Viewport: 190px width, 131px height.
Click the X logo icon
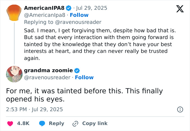click(x=178, y=9)
